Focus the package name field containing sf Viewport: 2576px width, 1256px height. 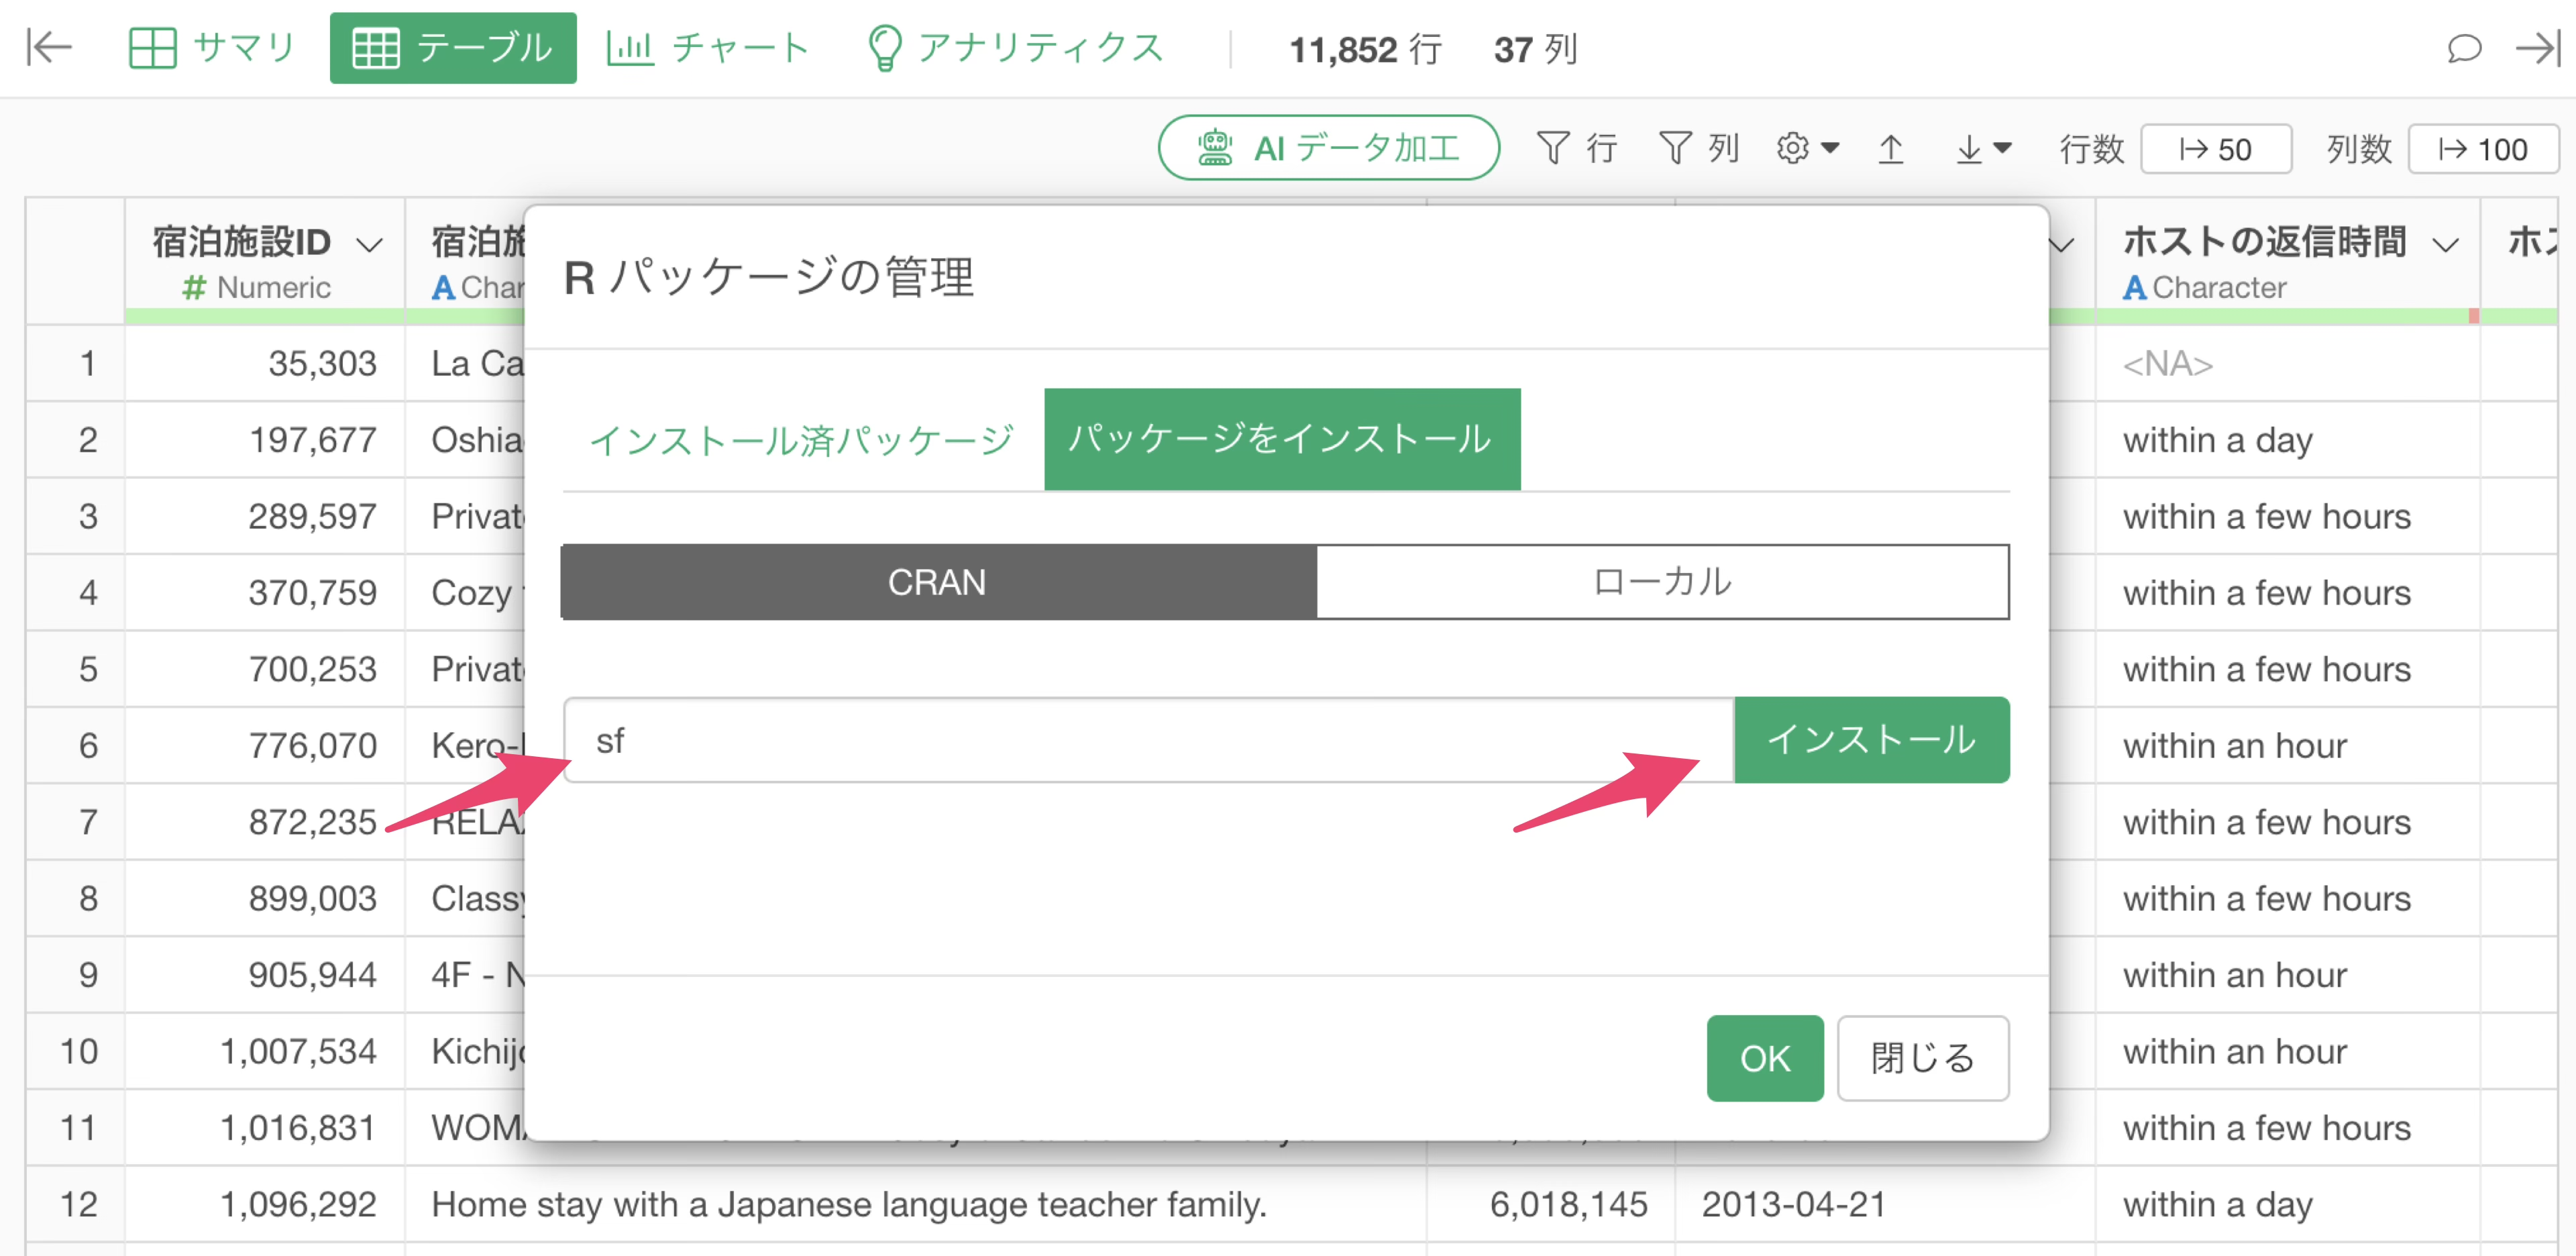1147,740
